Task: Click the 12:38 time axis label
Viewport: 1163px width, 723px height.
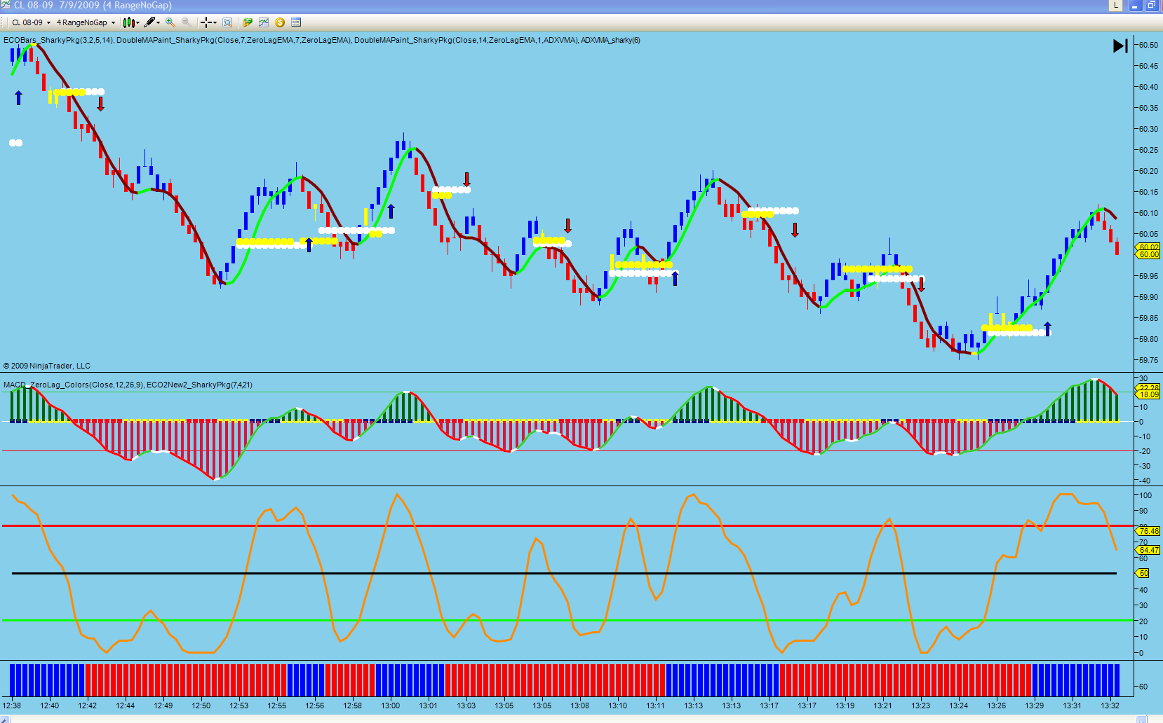Action: 12,705
